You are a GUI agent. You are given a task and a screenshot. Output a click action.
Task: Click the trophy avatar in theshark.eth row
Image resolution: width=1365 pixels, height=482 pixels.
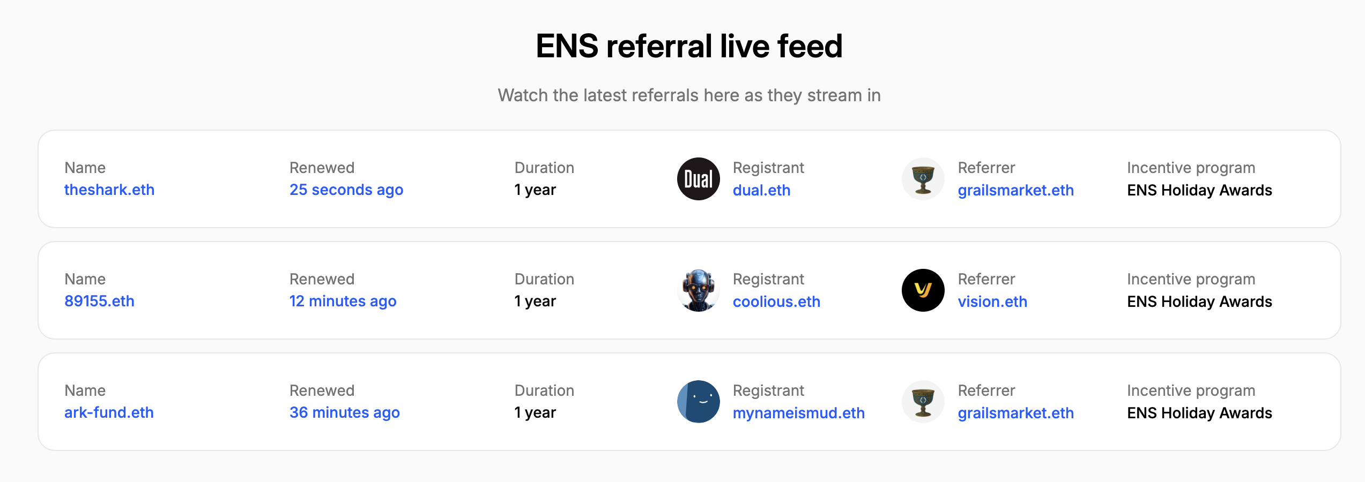(x=923, y=179)
